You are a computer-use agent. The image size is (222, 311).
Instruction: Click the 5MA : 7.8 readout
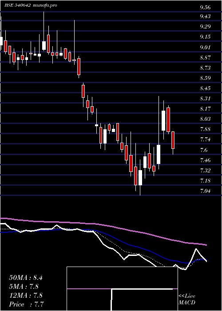point(24,287)
